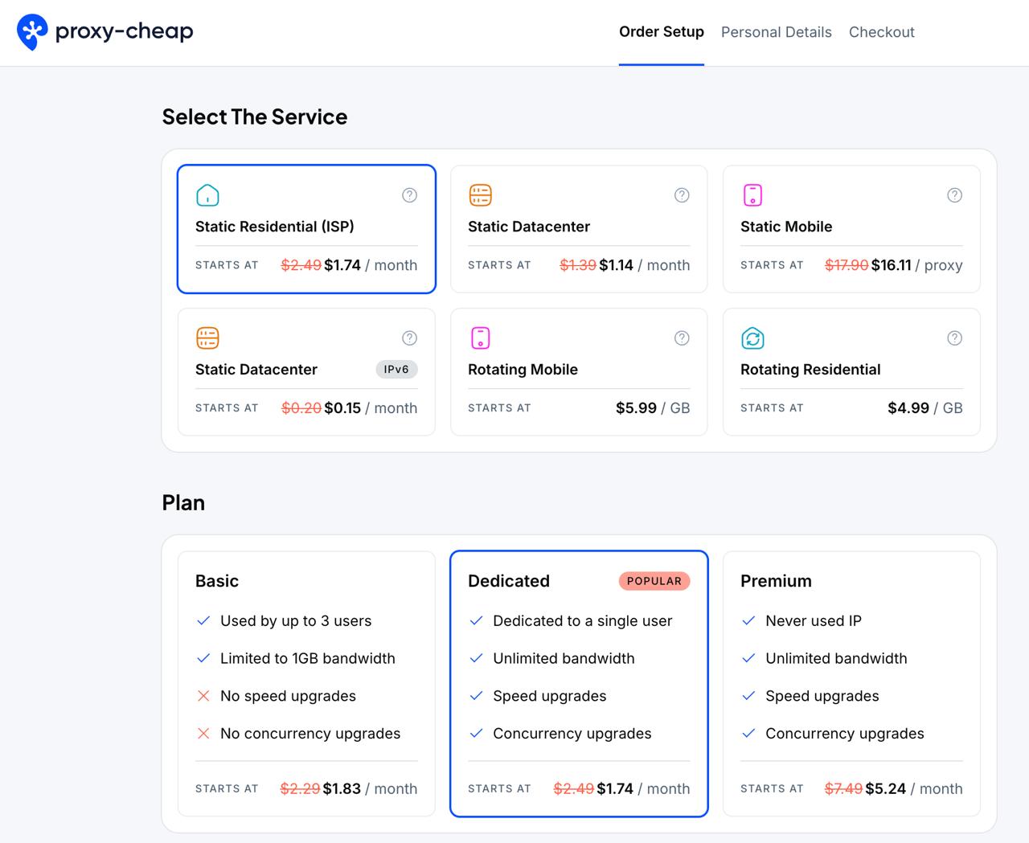Click the POPULAR badge on Dedicated plan
Viewport: 1029px width, 843px height.
pos(654,580)
